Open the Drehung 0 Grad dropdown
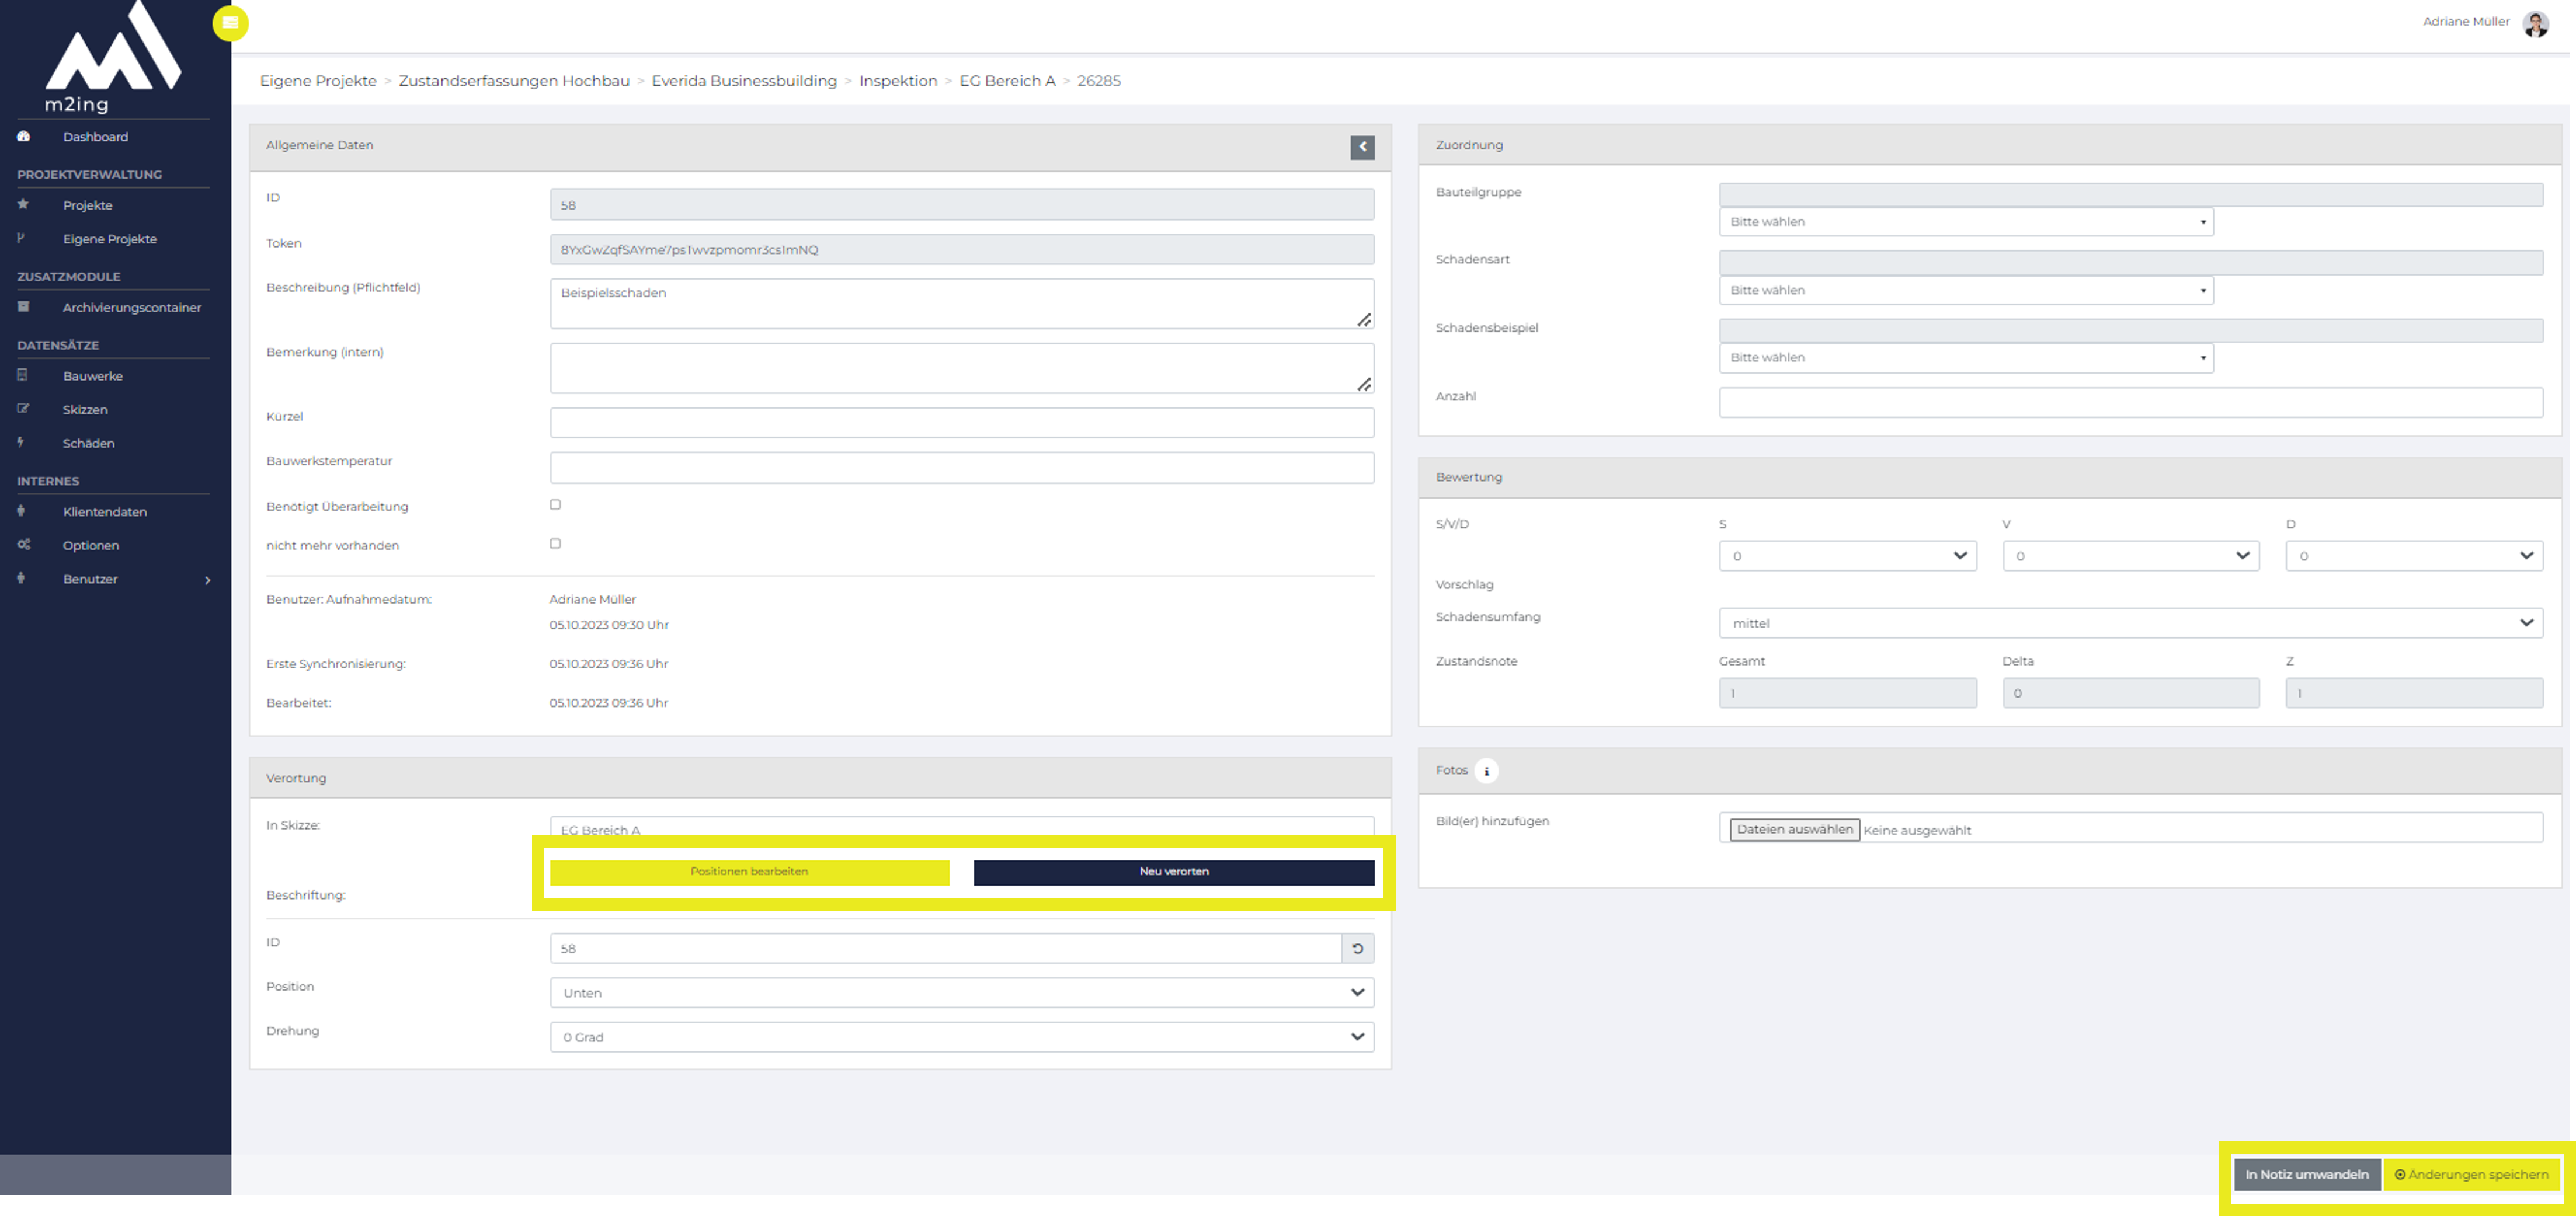 click(x=961, y=1037)
